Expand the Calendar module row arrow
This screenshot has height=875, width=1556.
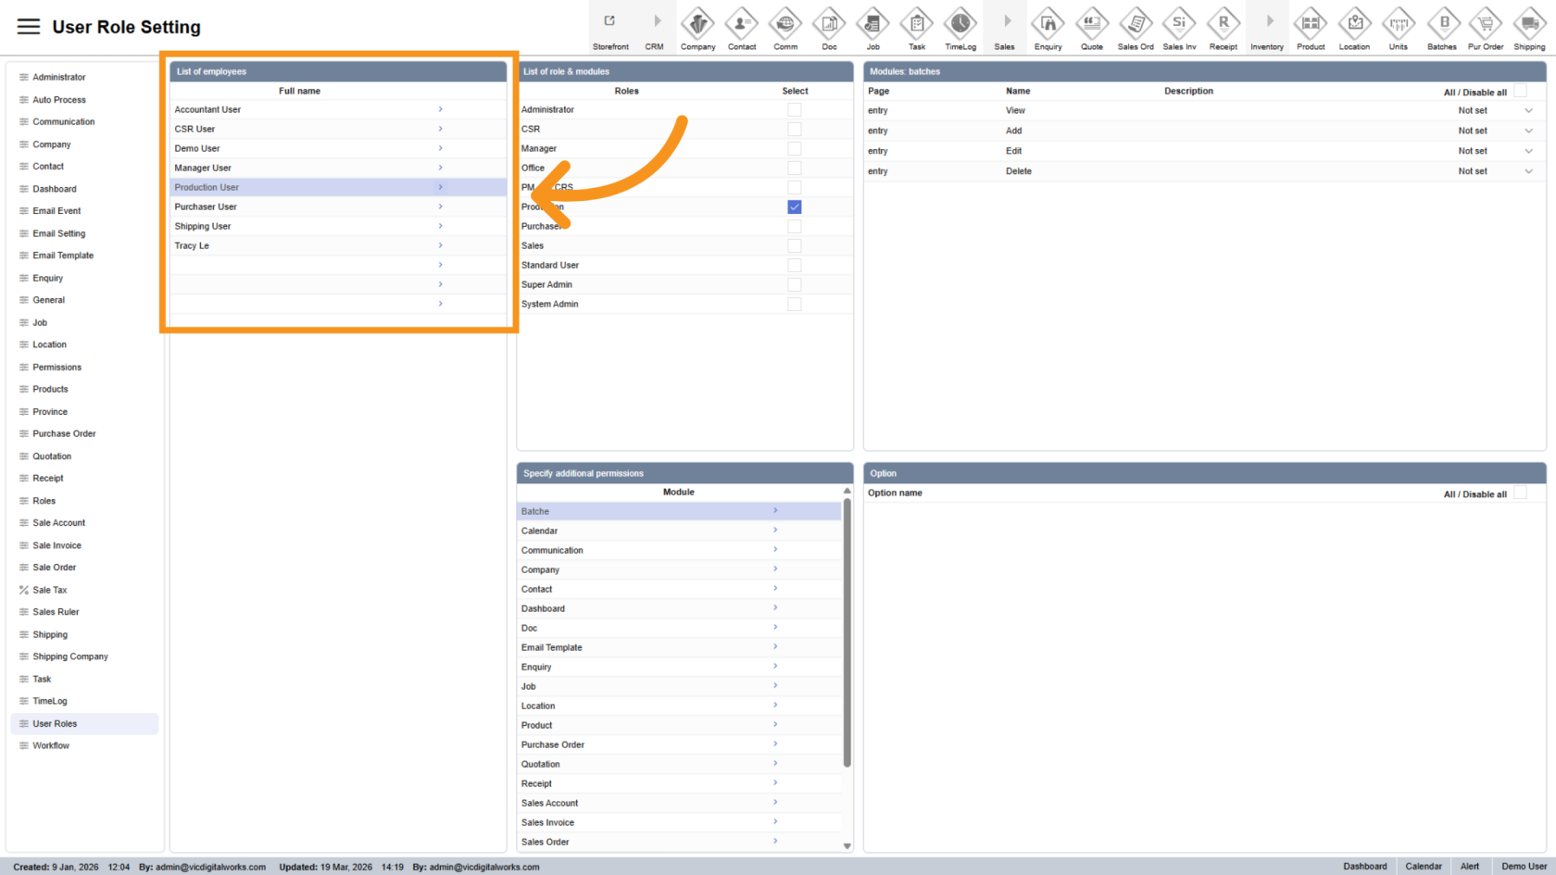pyautogui.click(x=775, y=531)
